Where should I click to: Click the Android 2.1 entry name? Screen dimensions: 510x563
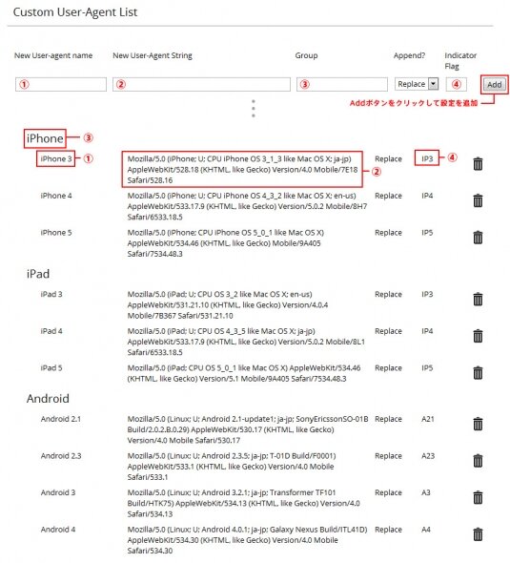click(61, 419)
